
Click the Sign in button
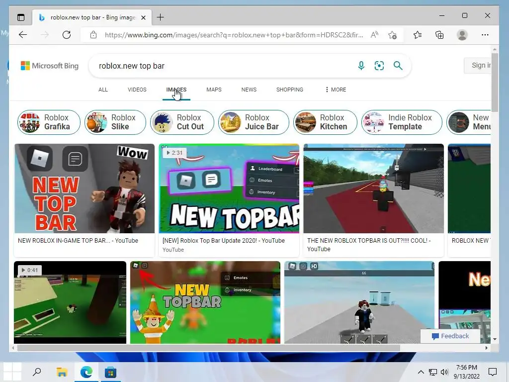[x=478, y=66]
